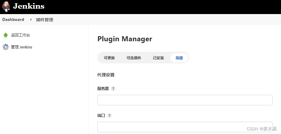
Task: Switch to the 可更新 tab
Action: tap(109, 58)
